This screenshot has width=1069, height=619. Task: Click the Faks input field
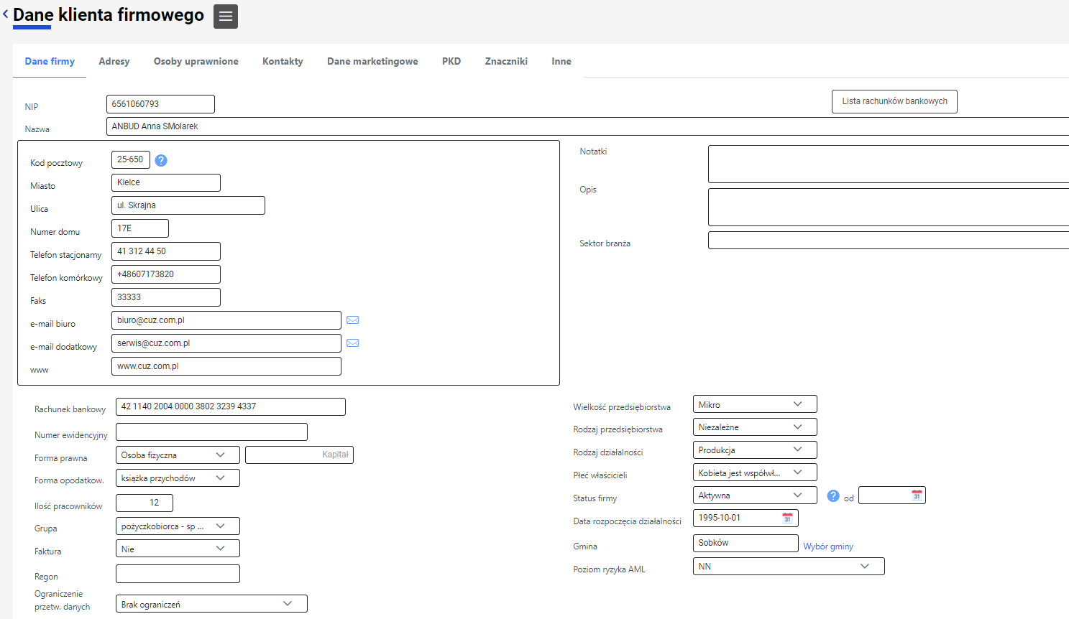point(166,297)
